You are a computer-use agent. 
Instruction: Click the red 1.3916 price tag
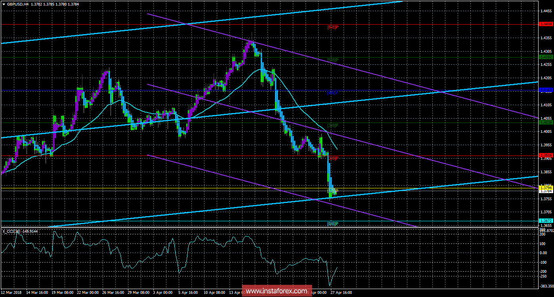tap(546, 155)
